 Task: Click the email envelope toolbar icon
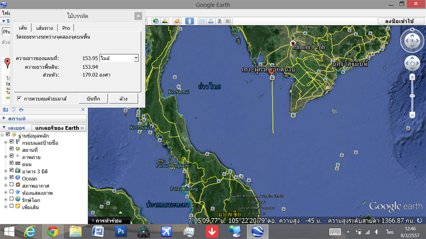click(x=202, y=21)
